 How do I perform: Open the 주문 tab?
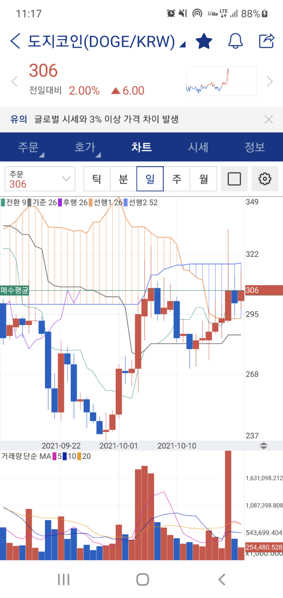pyautogui.click(x=29, y=147)
